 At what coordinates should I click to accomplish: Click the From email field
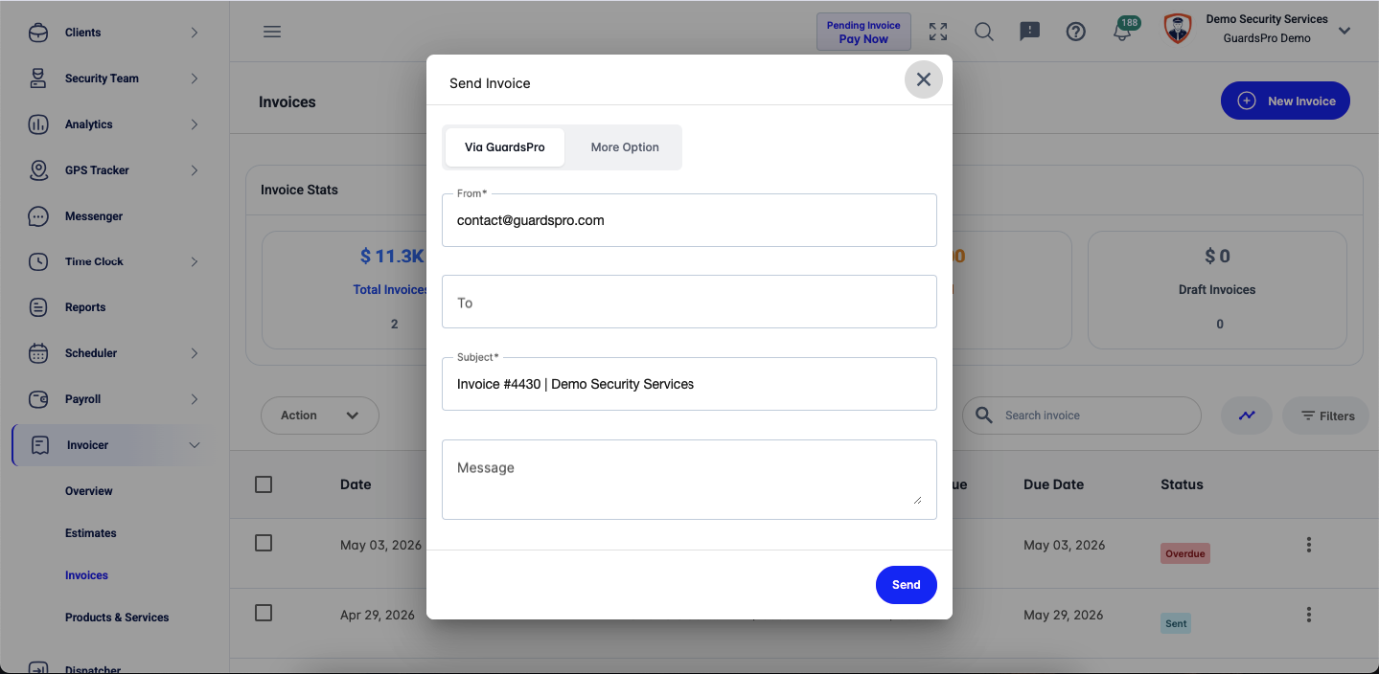pyautogui.click(x=689, y=220)
